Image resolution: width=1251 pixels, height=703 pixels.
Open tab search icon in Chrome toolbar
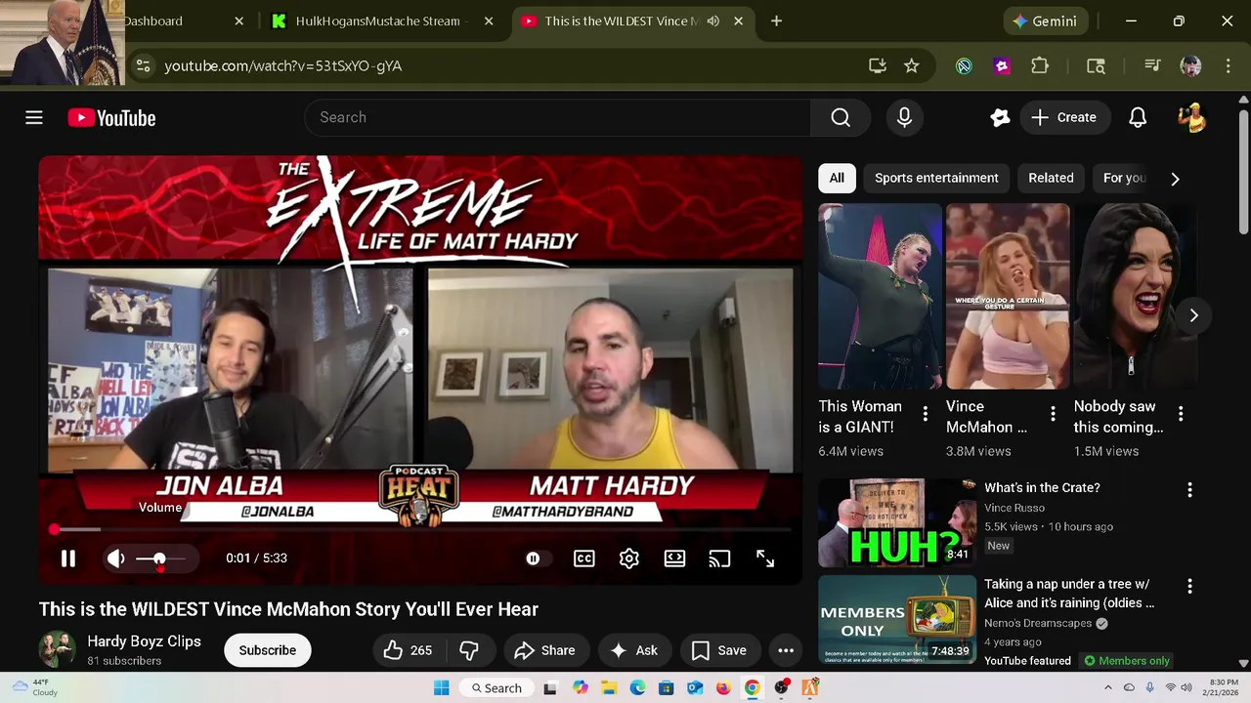pos(1096,65)
